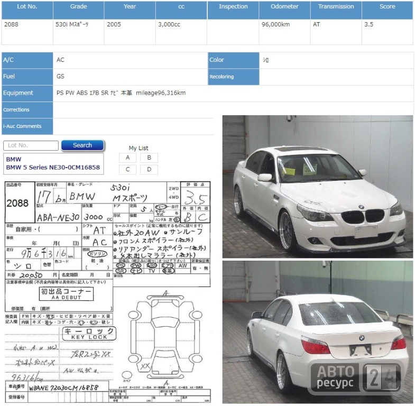Click the Lot No. search field

click(x=31, y=145)
